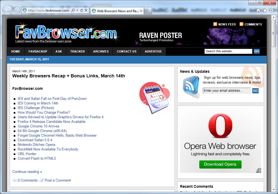This screenshot has width=278, height=194.
Task: Open the "Google Chrome 10 Arrives" link
Action: point(38,126)
